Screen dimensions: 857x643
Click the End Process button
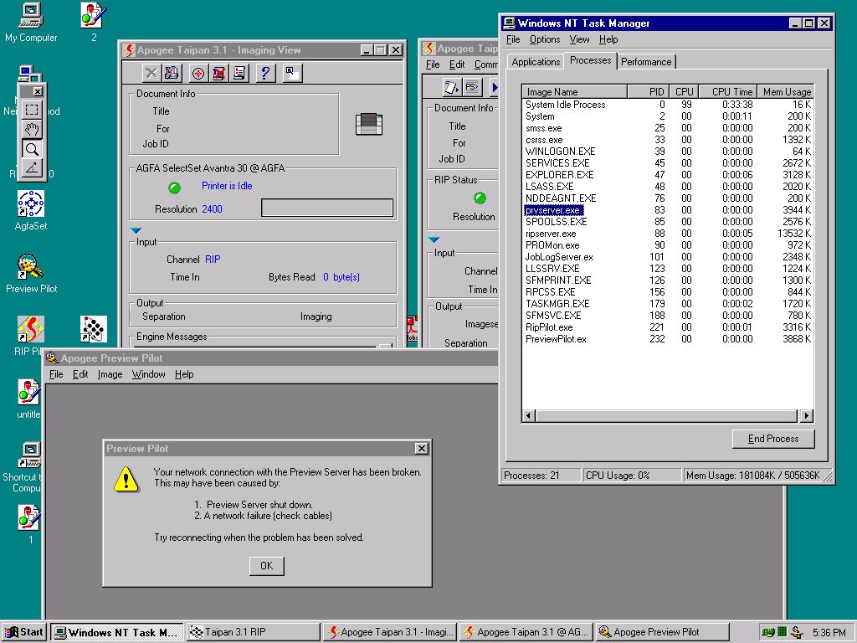pos(773,439)
